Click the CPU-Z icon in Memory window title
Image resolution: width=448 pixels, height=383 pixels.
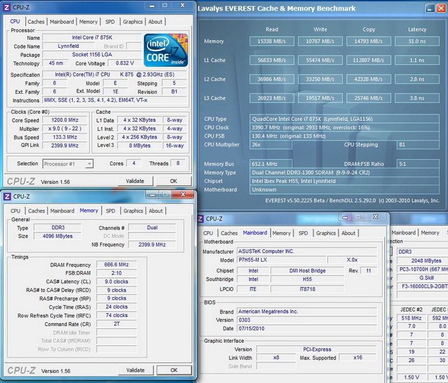7,196
